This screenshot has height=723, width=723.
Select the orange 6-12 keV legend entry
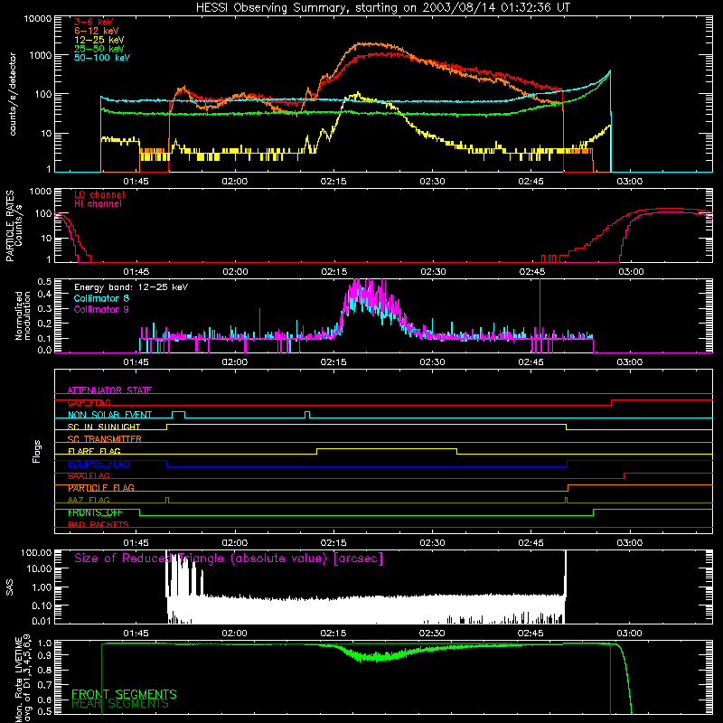(97, 31)
